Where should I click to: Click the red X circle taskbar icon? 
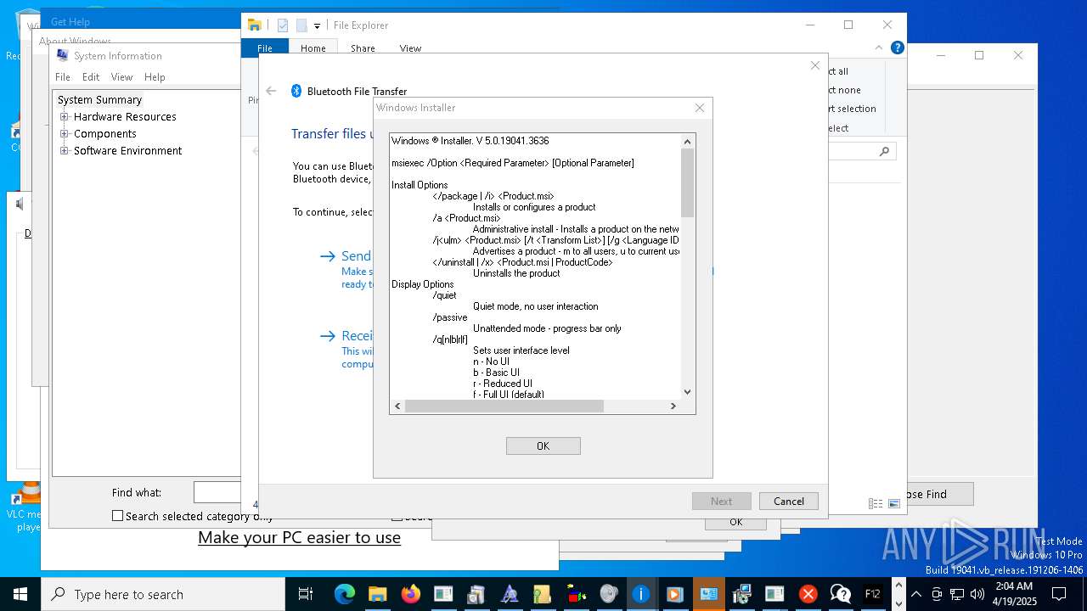[x=808, y=594]
